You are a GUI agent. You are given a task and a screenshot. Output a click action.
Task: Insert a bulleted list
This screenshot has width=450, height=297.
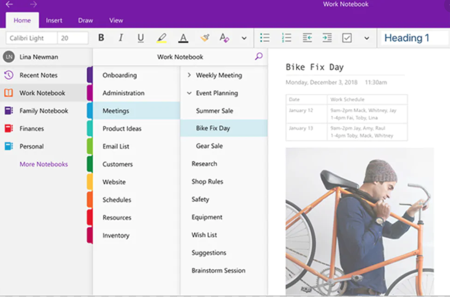click(265, 38)
